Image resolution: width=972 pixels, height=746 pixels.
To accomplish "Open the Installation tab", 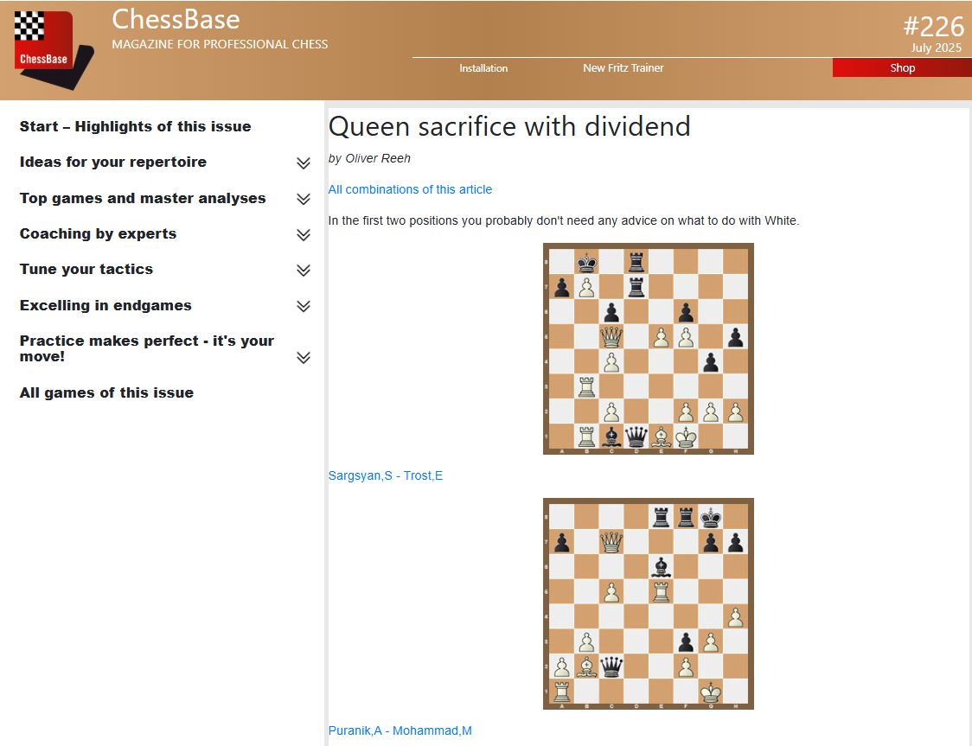I will [483, 67].
